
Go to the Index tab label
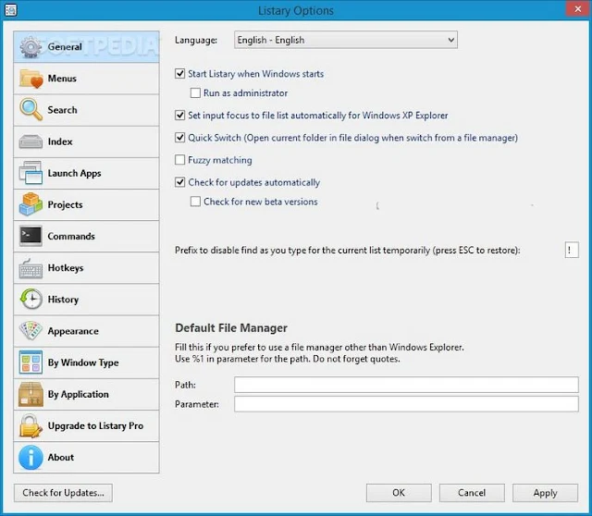(60, 141)
